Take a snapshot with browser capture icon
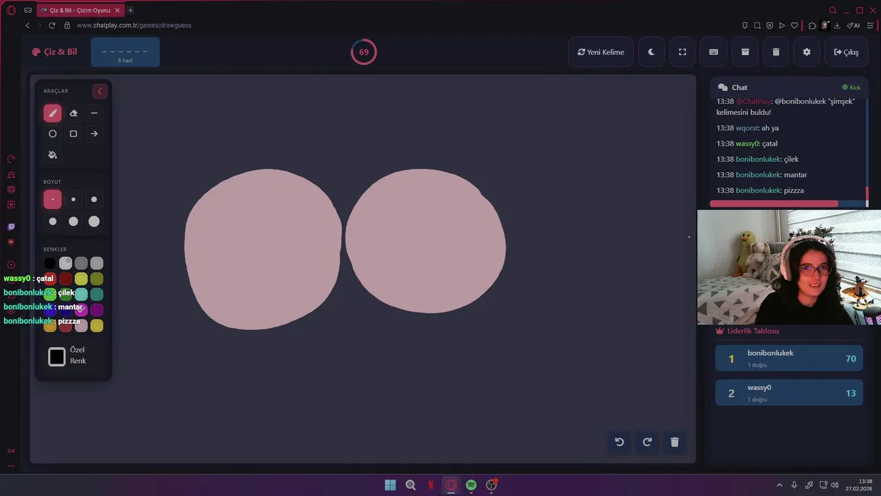This screenshot has height=496, width=881. 757,25
